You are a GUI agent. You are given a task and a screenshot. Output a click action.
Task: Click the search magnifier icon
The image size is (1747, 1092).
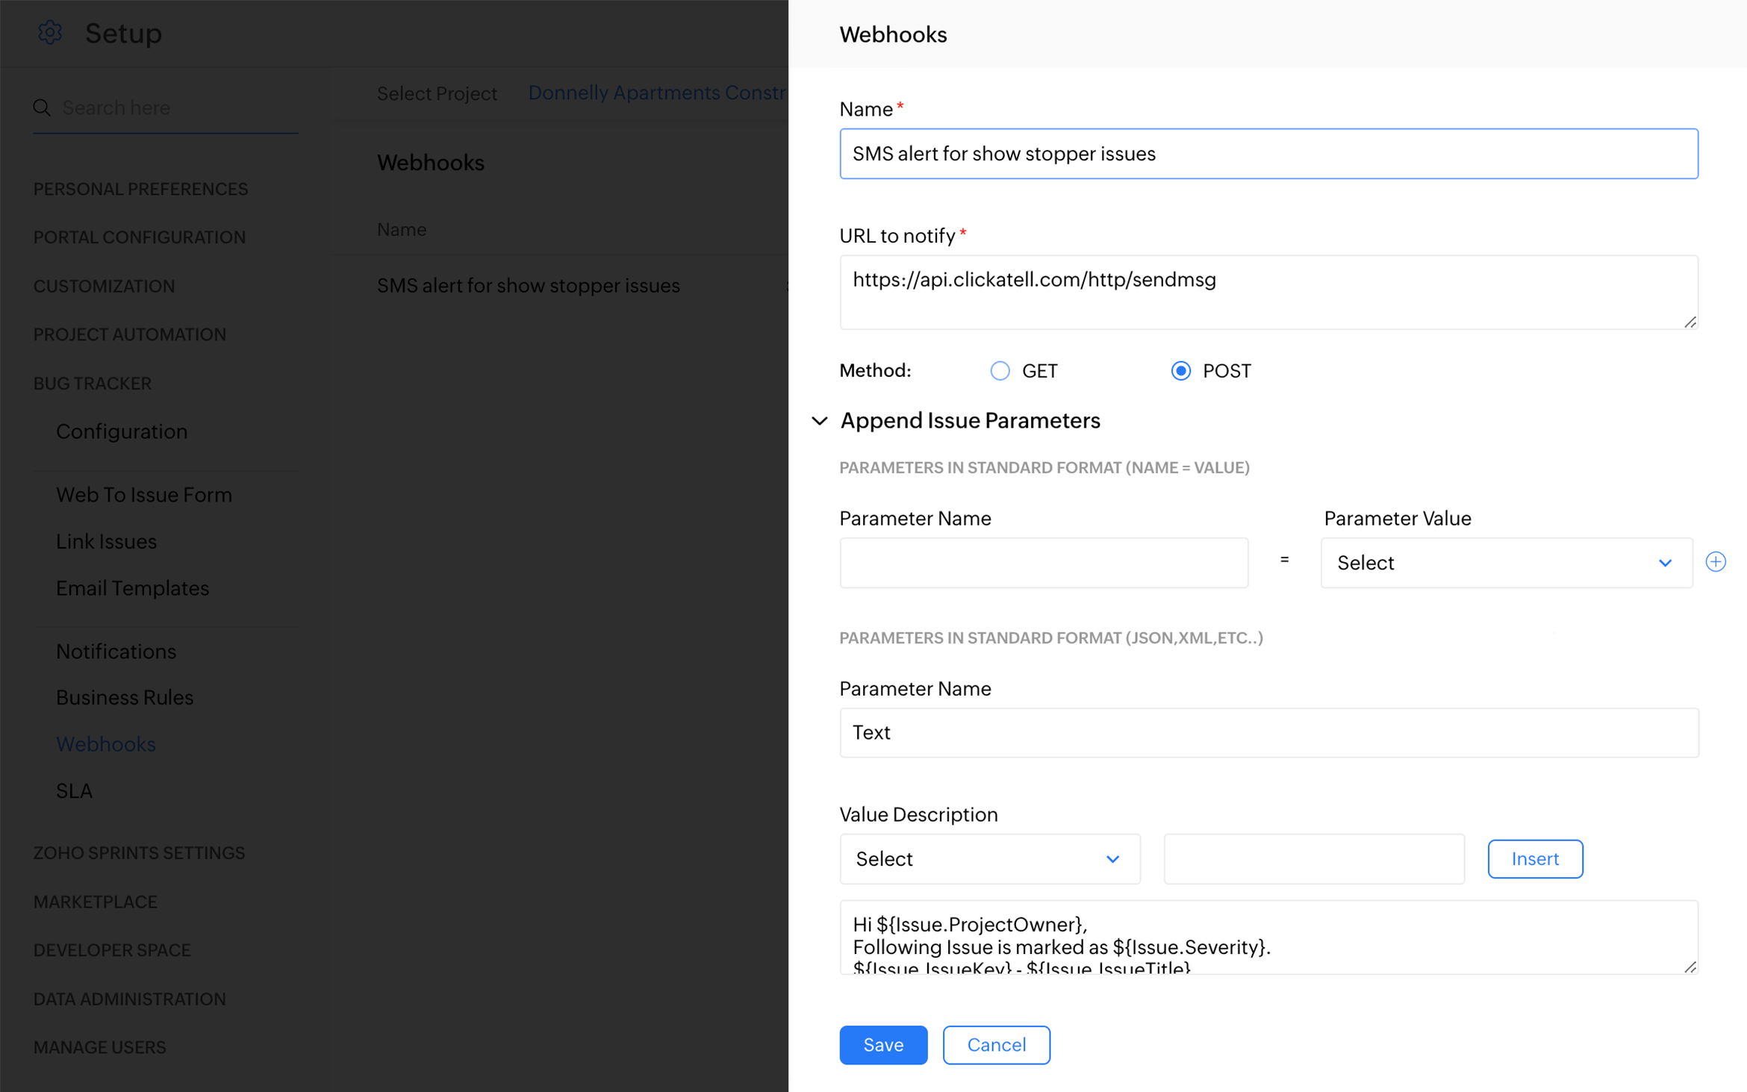click(x=42, y=108)
